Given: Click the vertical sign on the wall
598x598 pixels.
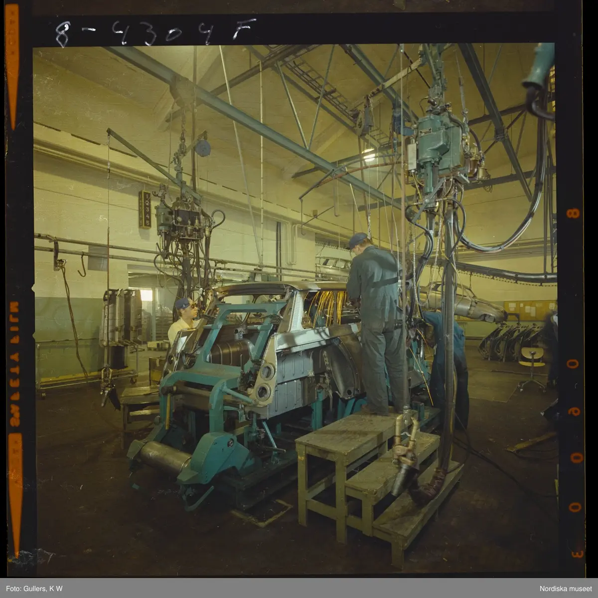Looking at the screenshot, I should point(145,209).
